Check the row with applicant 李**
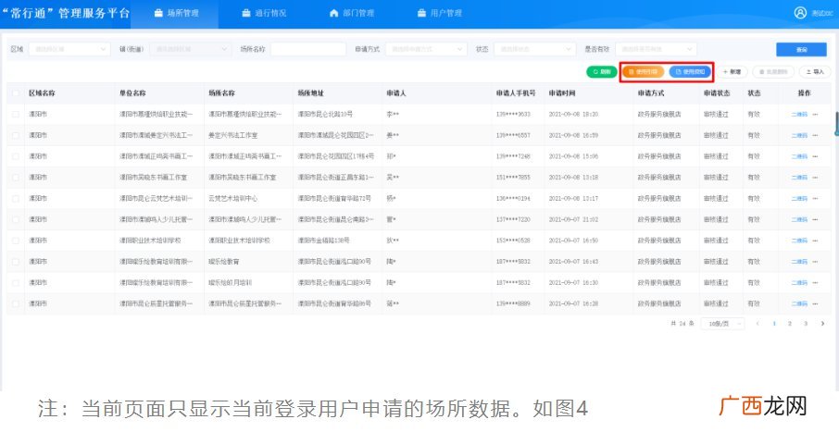 (x=16, y=114)
